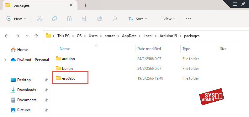Image resolution: width=249 pixels, height=117 pixels.
Task: Click the Paste clipboard icon
Action: point(70,19)
